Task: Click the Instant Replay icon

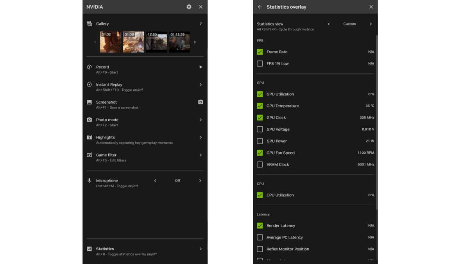Action: (x=90, y=84)
